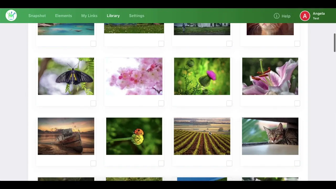Open the Snapshot tab
336x189 pixels.
37,16
